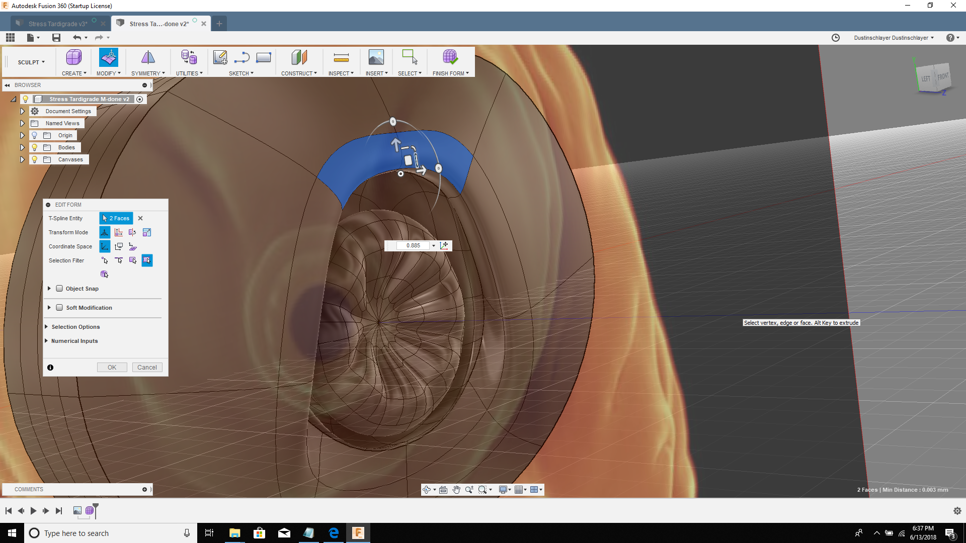Screen dimensions: 966x543
Task: Open the Display Settings dropdown
Action: 505,490
